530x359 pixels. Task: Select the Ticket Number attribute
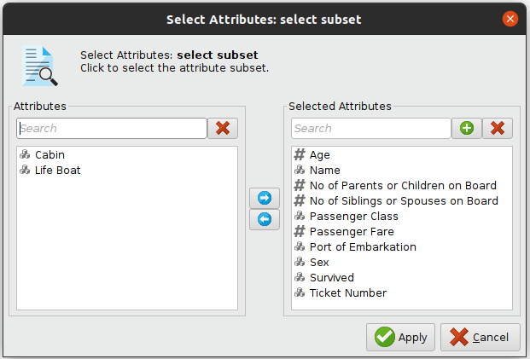click(347, 293)
